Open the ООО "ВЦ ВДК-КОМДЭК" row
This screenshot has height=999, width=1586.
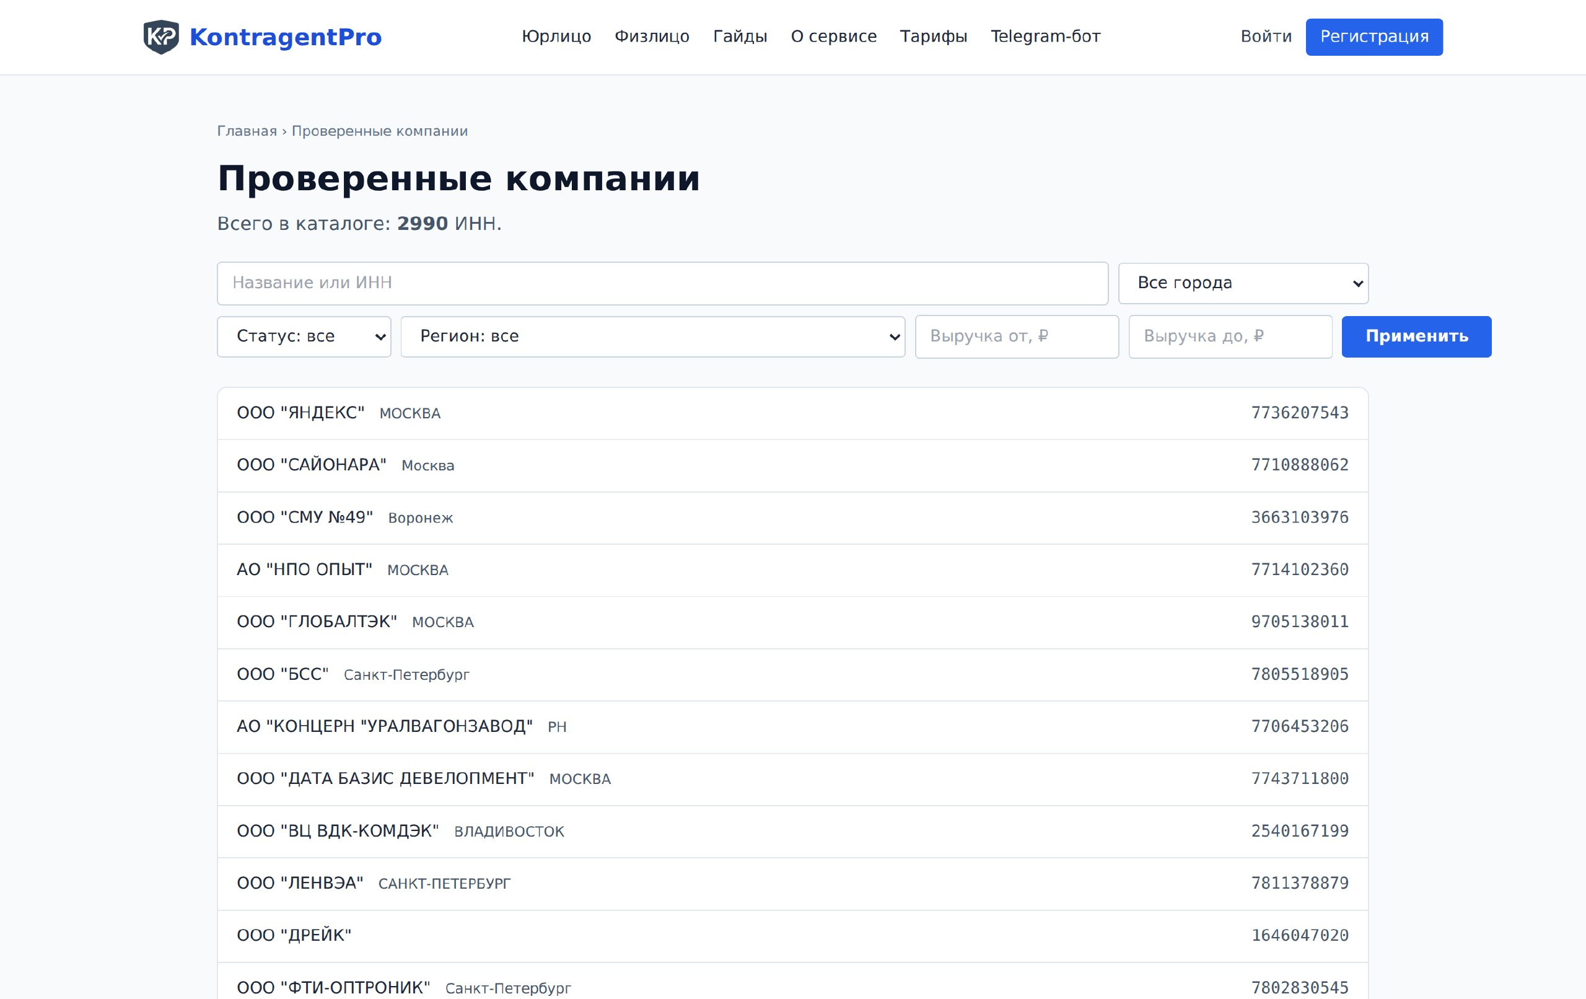(x=792, y=832)
